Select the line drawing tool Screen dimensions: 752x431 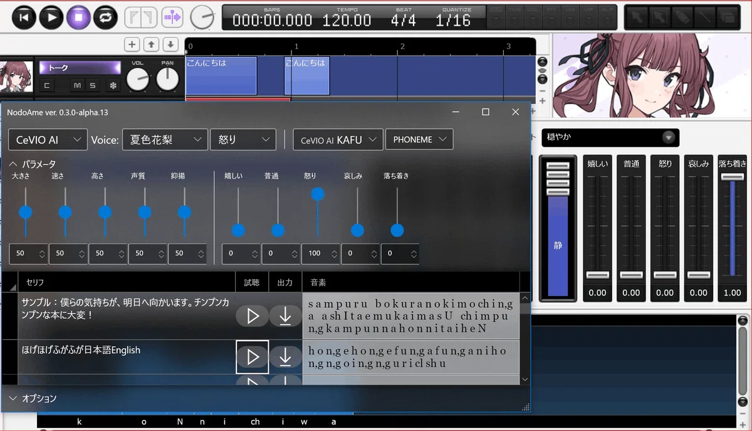[x=704, y=17]
